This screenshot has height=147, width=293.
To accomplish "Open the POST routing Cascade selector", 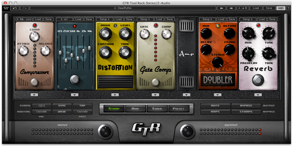I will point(82,112).
